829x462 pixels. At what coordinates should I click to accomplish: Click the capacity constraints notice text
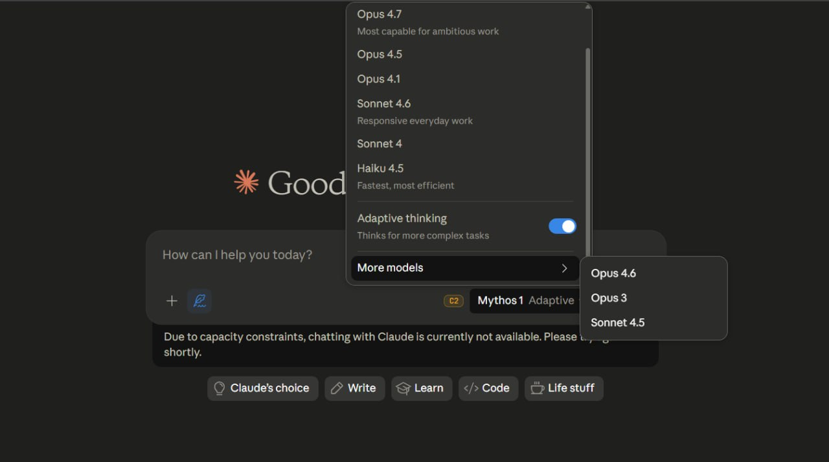tap(386, 345)
